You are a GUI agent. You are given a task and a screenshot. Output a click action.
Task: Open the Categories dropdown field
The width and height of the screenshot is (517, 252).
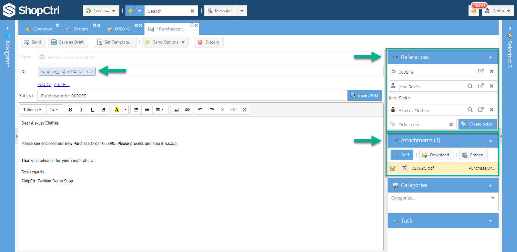click(493, 198)
